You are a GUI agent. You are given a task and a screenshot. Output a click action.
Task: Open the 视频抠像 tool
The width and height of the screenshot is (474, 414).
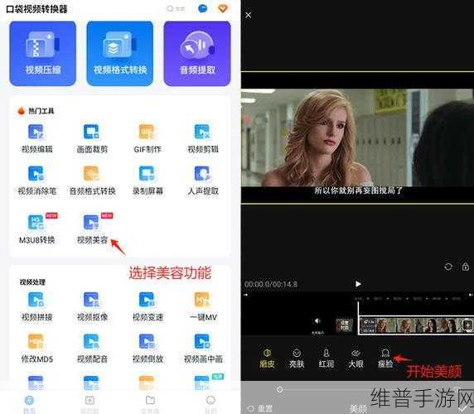(x=92, y=306)
